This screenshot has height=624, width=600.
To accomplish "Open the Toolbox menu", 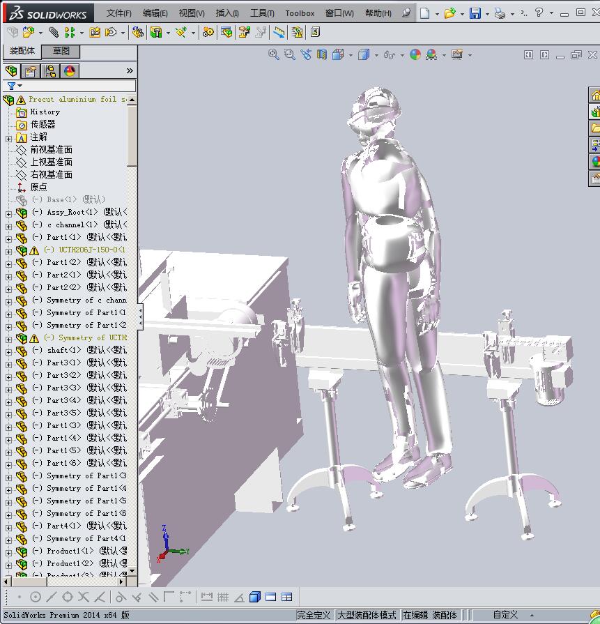I will click(x=300, y=13).
